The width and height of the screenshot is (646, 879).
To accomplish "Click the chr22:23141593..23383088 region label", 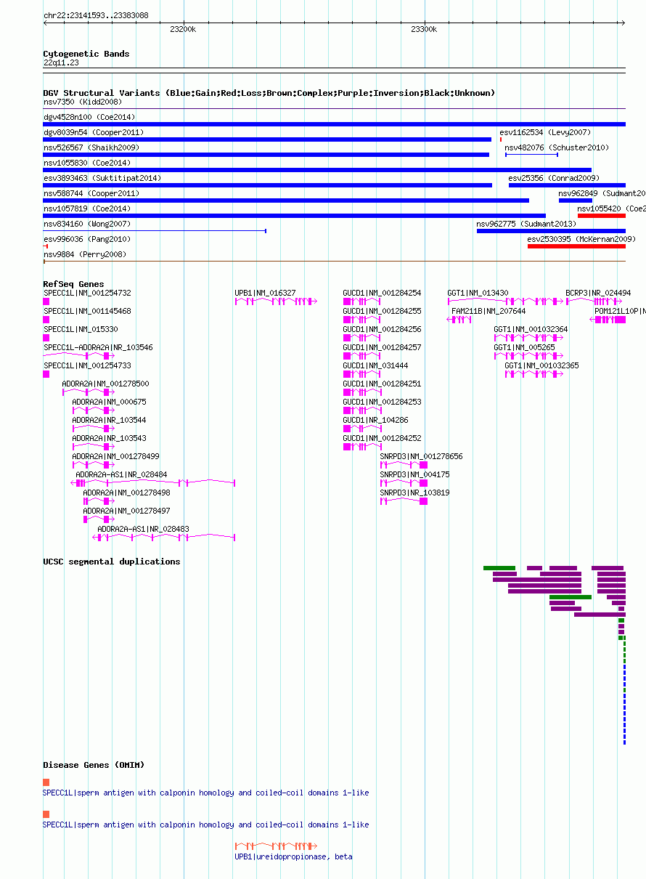I will (x=96, y=15).
